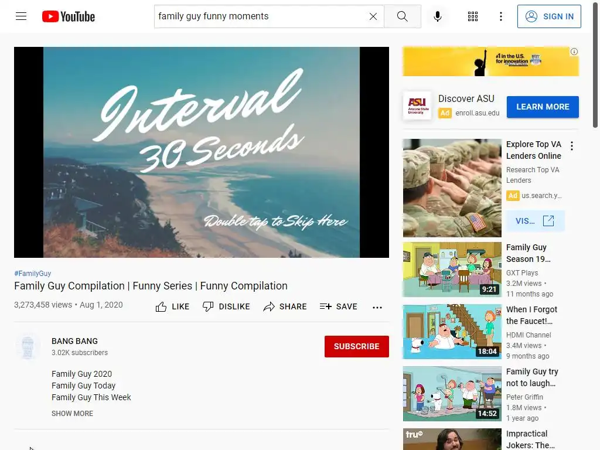Click the yellow Ad badge beside enroll.asu.edu
The width and height of the screenshot is (600, 450).
(445, 113)
